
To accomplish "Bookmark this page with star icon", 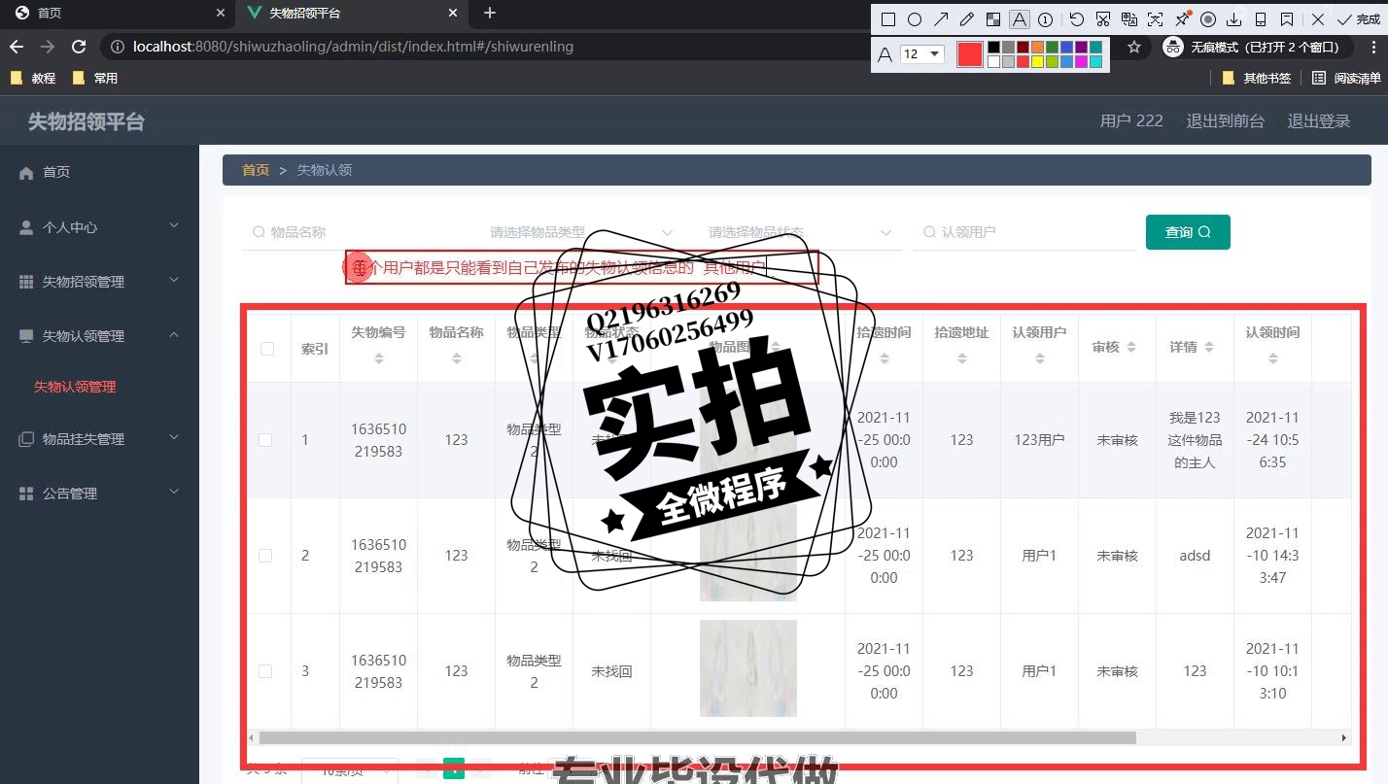I will pyautogui.click(x=1134, y=47).
